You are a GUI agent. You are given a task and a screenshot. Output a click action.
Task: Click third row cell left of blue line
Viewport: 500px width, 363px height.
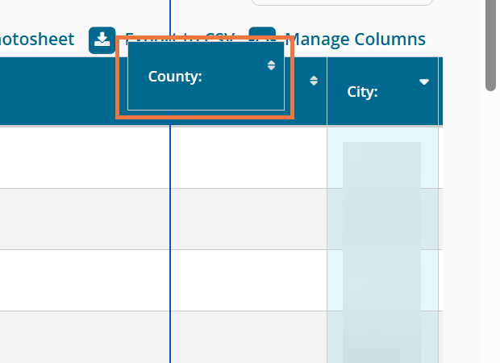coord(85,280)
